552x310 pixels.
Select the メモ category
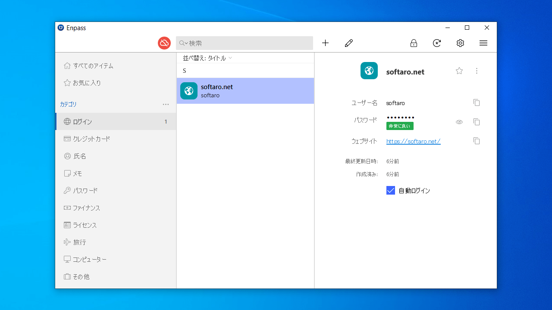(116, 173)
